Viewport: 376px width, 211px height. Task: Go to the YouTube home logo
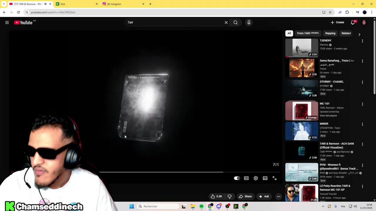(23, 23)
